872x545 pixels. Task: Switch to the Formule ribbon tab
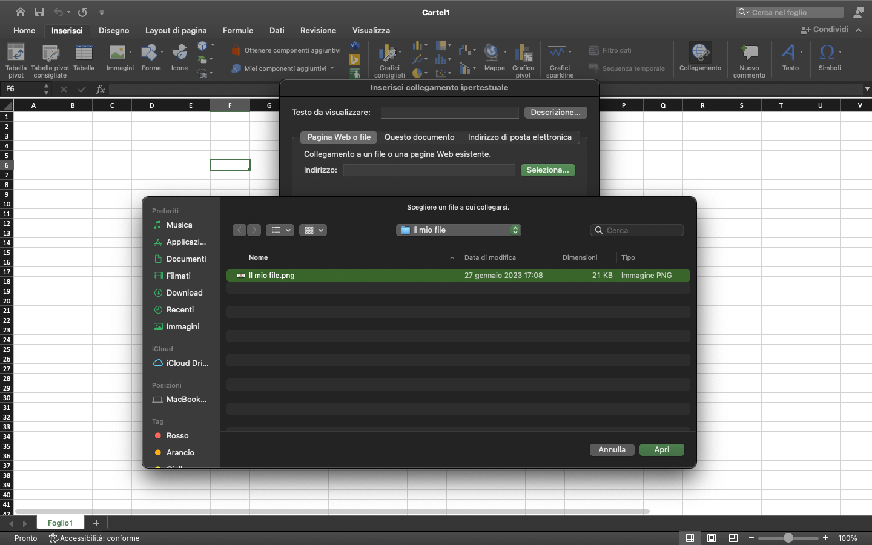click(x=238, y=30)
